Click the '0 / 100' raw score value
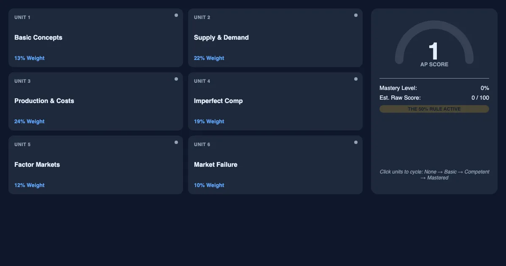The width and height of the screenshot is (506, 266). [480, 98]
